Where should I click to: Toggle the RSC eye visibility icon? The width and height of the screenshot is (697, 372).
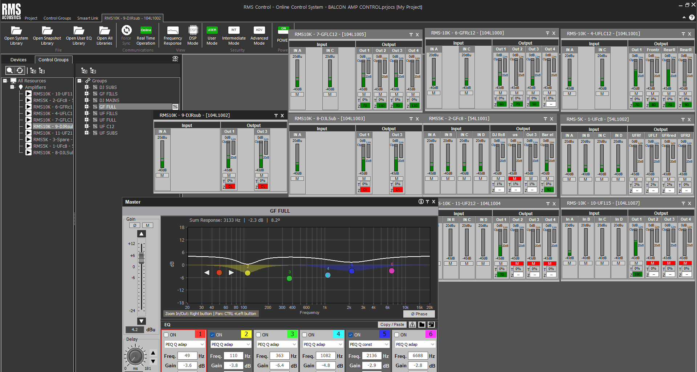coord(175,58)
